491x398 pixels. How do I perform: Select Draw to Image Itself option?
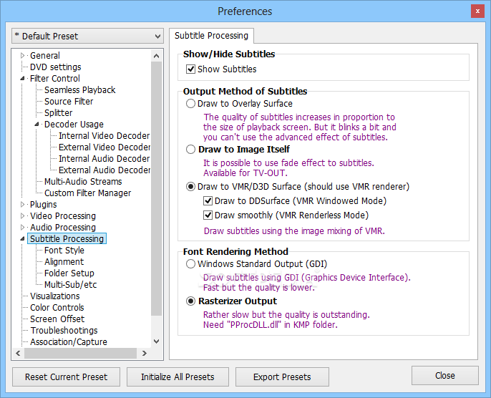pos(190,150)
